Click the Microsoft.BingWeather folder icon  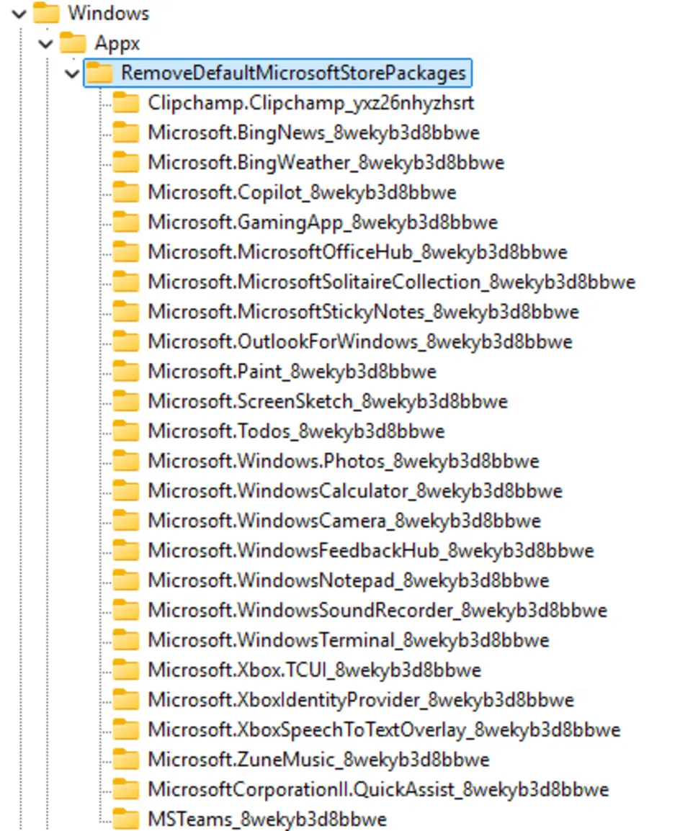pos(125,162)
